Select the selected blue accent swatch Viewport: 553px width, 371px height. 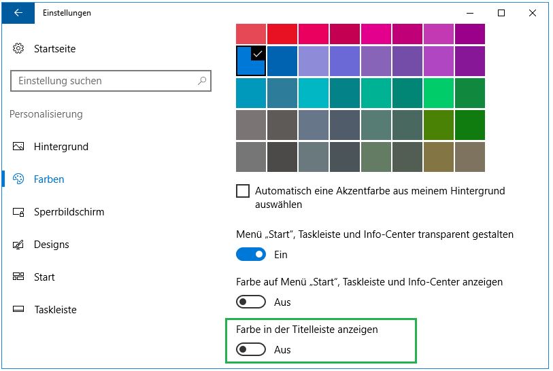tap(250, 61)
